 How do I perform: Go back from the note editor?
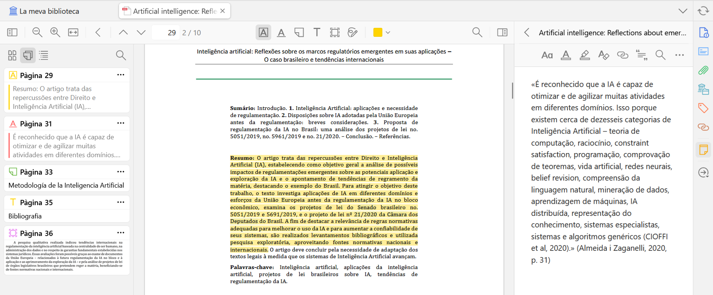[x=527, y=33]
